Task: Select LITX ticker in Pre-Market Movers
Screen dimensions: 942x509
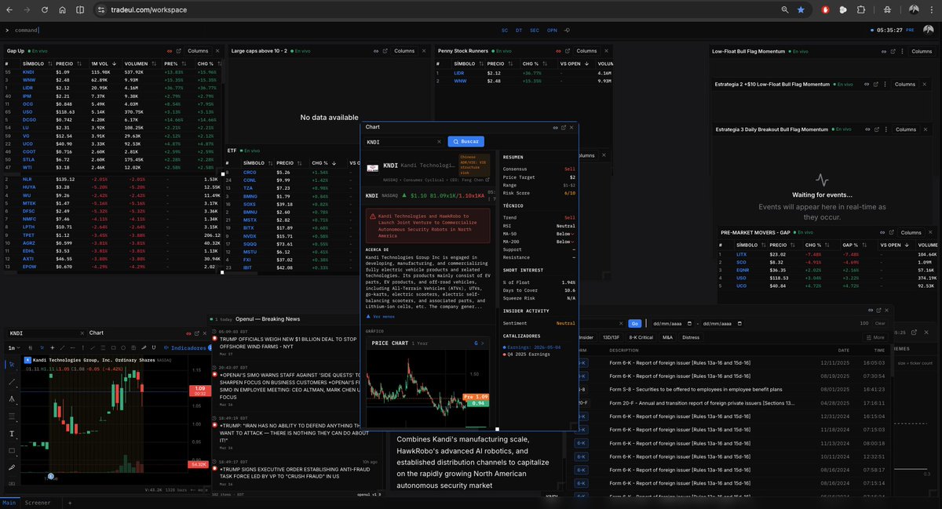Action: (x=740, y=254)
